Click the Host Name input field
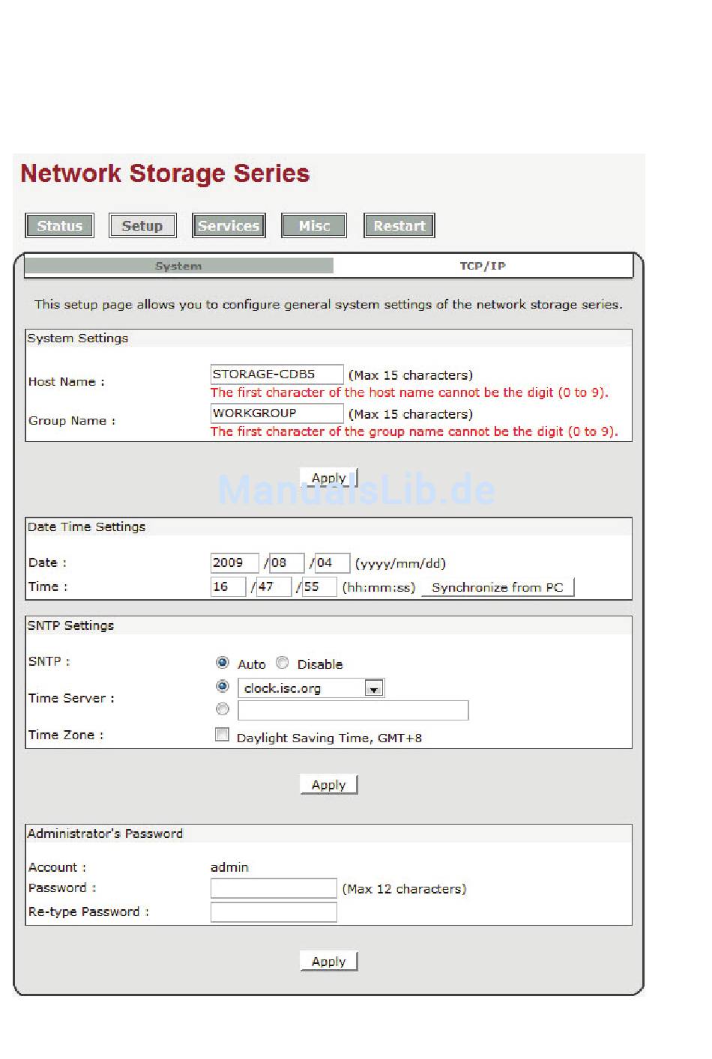Image resolution: width=712 pixels, height=1059 pixels. (277, 374)
